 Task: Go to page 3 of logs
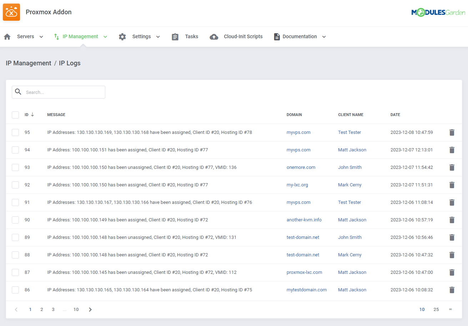click(x=53, y=310)
